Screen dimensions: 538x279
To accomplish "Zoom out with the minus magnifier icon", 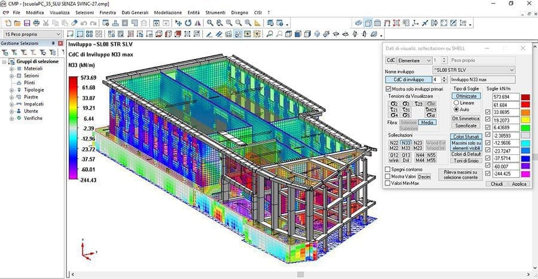I will pos(239,23).
